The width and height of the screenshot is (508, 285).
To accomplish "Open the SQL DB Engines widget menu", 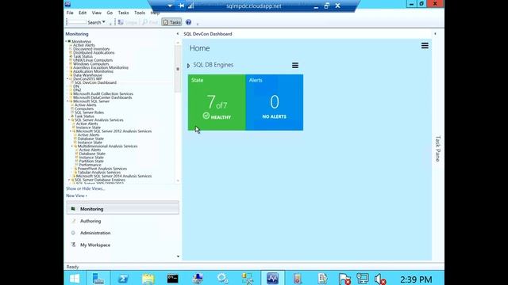I will point(295,65).
